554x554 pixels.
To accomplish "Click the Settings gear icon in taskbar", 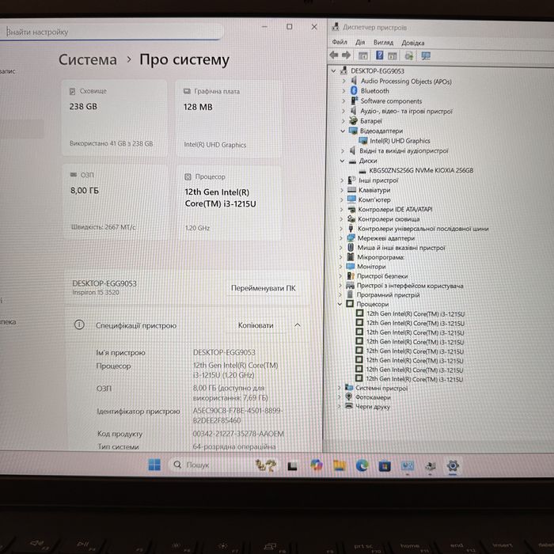I will (453, 466).
